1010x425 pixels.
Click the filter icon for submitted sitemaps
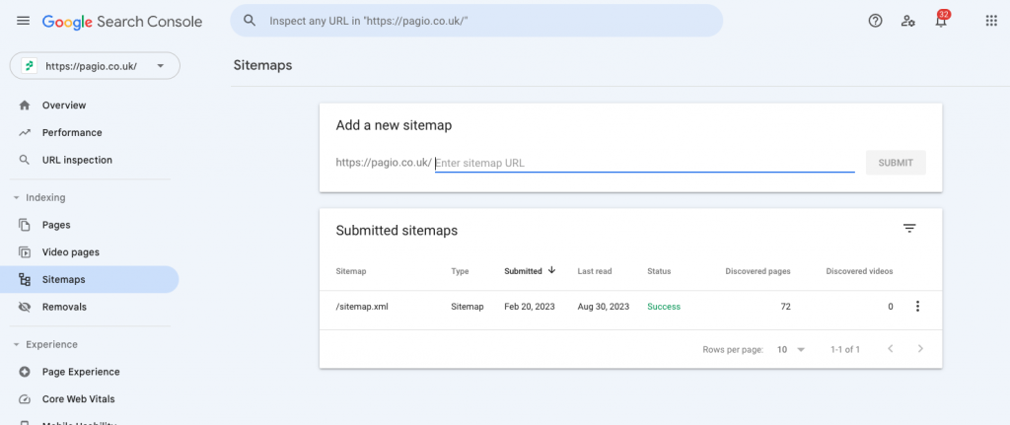(x=909, y=229)
